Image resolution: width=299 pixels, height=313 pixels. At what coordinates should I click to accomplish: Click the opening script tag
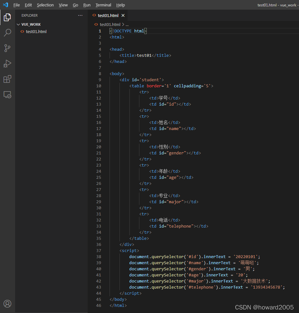pos(129,250)
